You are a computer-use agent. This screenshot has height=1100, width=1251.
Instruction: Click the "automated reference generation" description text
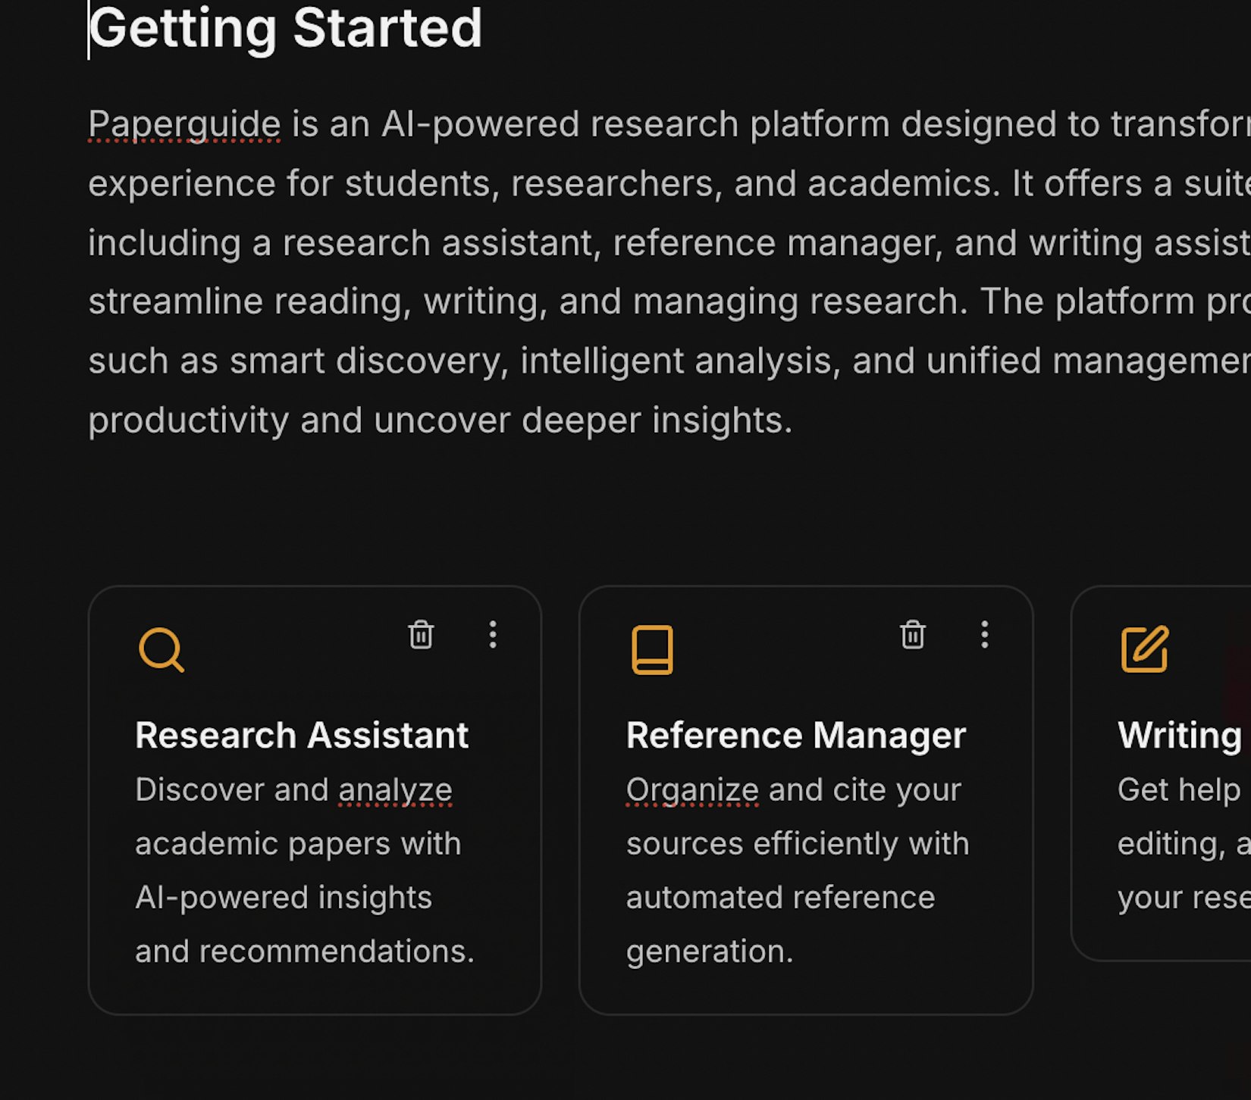(x=780, y=898)
